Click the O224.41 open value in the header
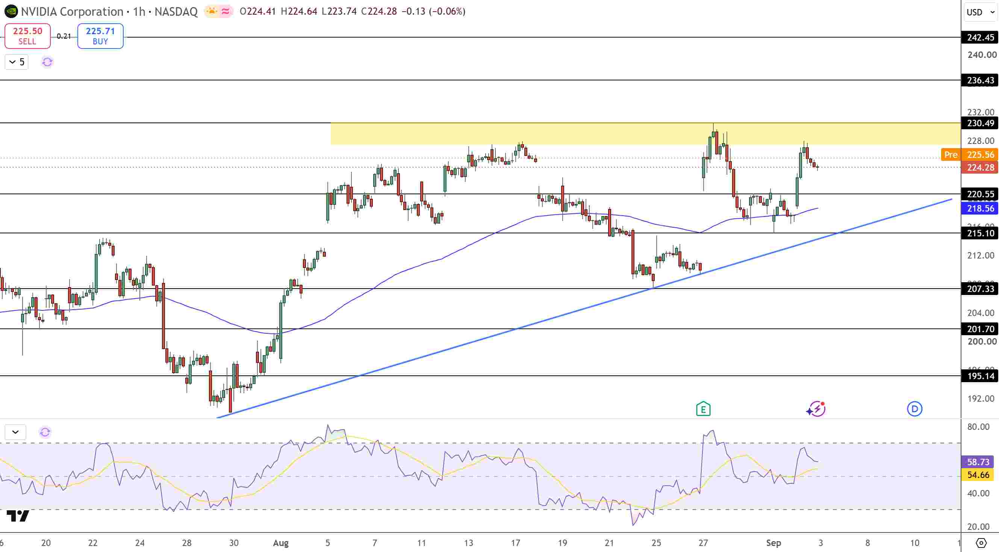This screenshot has width=999, height=552. tap(258, 12)
